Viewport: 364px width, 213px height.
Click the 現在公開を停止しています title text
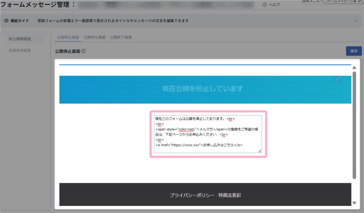[203, 89]
